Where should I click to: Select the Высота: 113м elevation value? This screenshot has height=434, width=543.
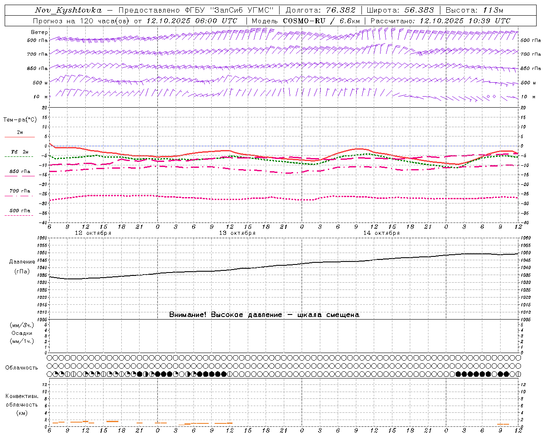(474, 10)
